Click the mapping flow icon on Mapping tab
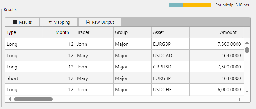Image resolution: width=256 pixels, height=109 pixels. coord(50,22)
